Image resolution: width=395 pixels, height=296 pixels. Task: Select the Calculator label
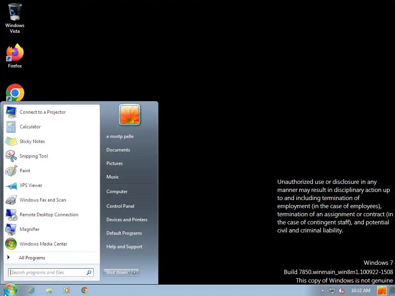click(x=30, y=127)
